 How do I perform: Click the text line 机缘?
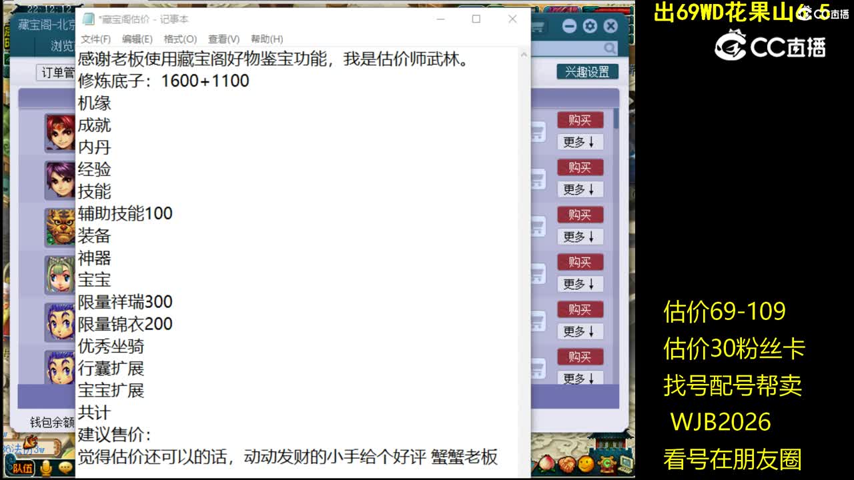tap(94, 103)
